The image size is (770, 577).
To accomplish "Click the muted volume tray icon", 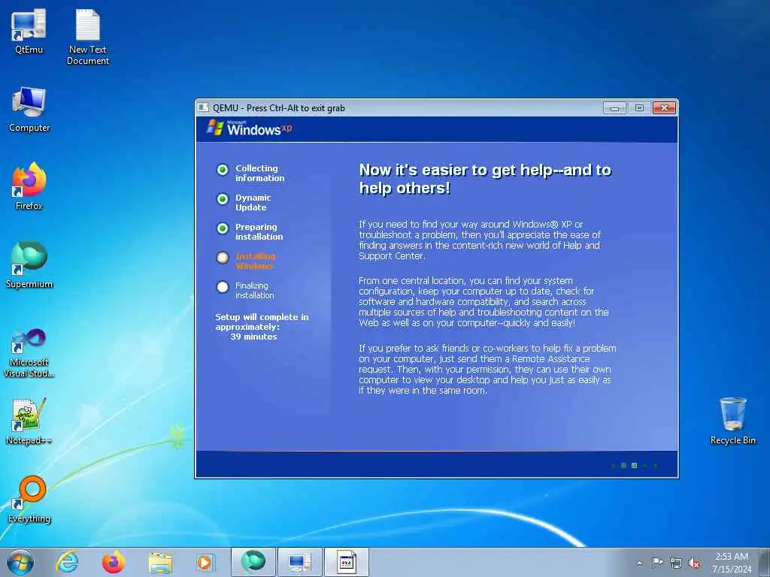I will [694, 563].
